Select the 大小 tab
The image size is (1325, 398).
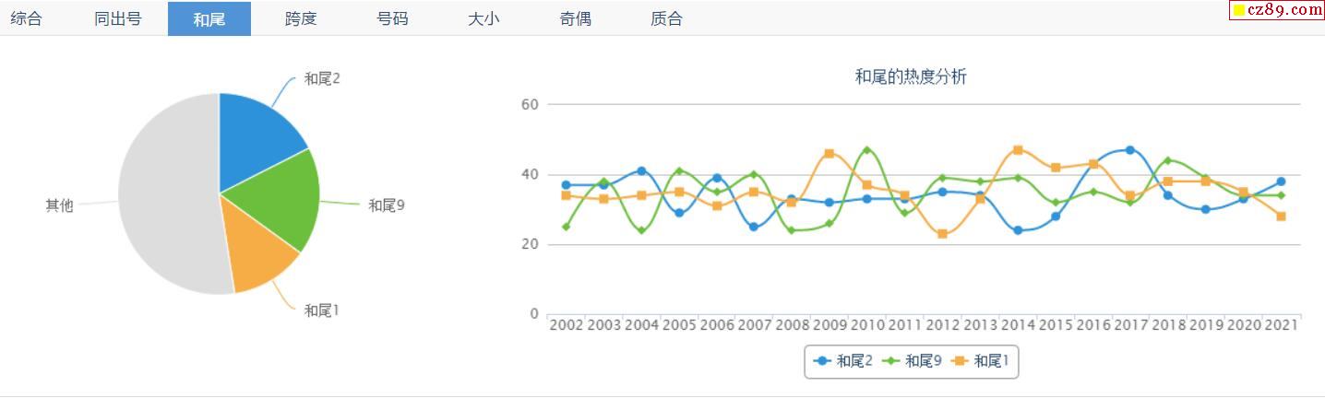[x=483, y=18]
